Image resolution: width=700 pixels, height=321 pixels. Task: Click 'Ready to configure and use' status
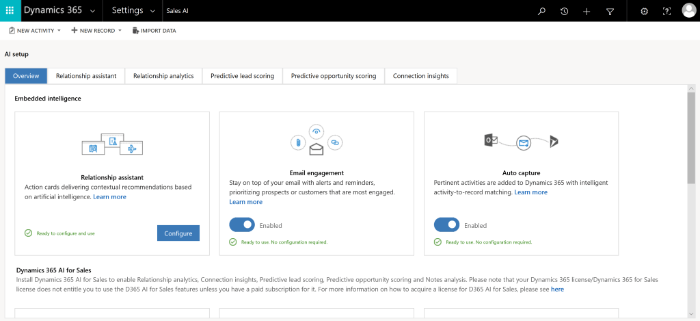click(66, 233)
